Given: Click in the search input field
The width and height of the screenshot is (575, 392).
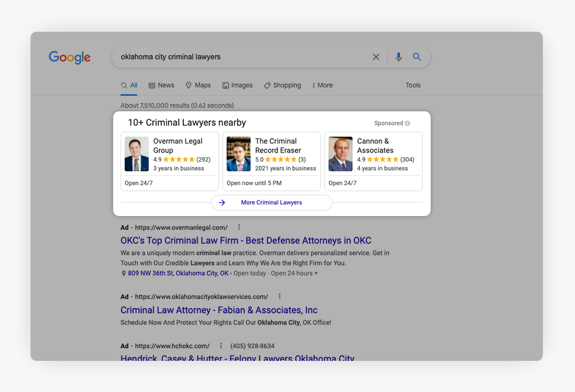Looking at the screenshot, I should (x=240, y=57).
